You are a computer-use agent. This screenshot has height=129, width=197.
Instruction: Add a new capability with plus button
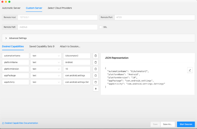96,89
